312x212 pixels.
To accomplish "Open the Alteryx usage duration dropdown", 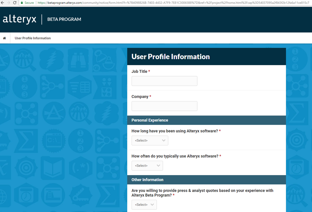I will [x=150, y=140].
